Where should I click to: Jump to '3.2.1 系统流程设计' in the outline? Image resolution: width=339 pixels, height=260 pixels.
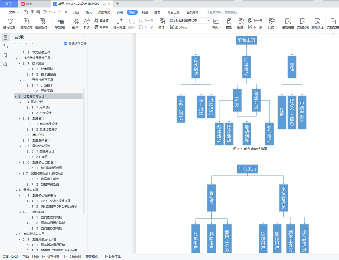(x=42, y=124)
